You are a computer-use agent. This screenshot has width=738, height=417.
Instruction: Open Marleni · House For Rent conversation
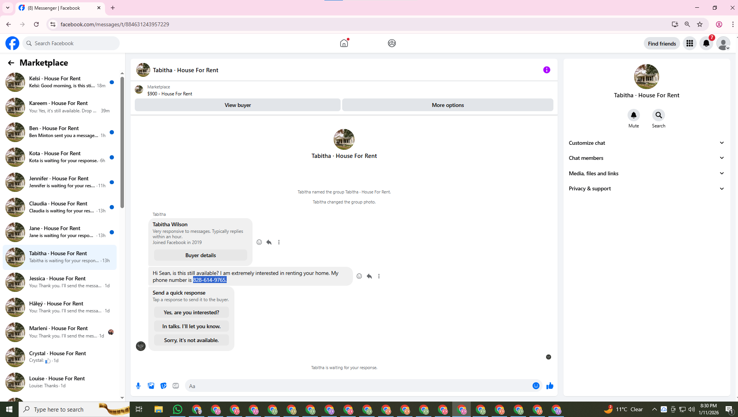click(x=60, y=332)
